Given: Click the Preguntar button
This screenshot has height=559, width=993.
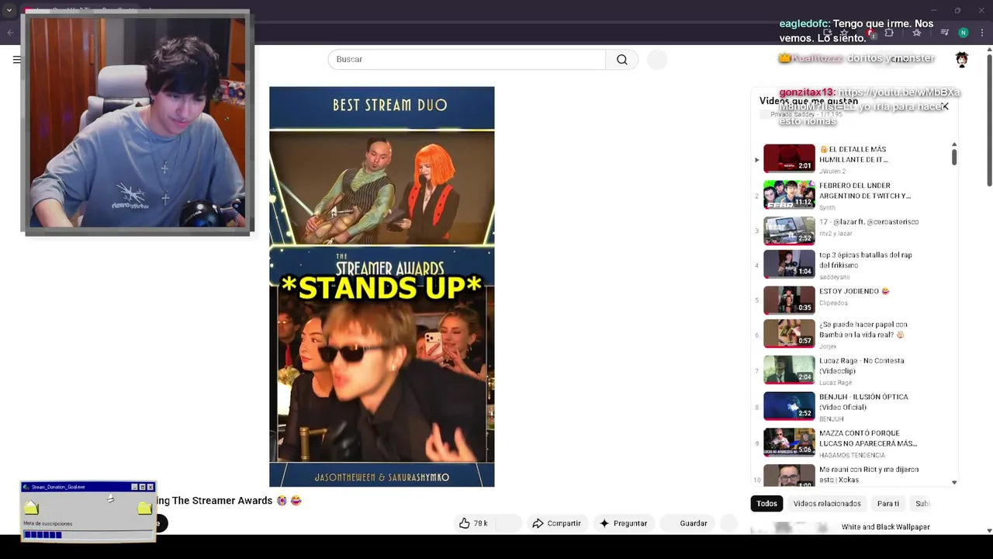Looking at the screenshot, I should click(623, 523).
